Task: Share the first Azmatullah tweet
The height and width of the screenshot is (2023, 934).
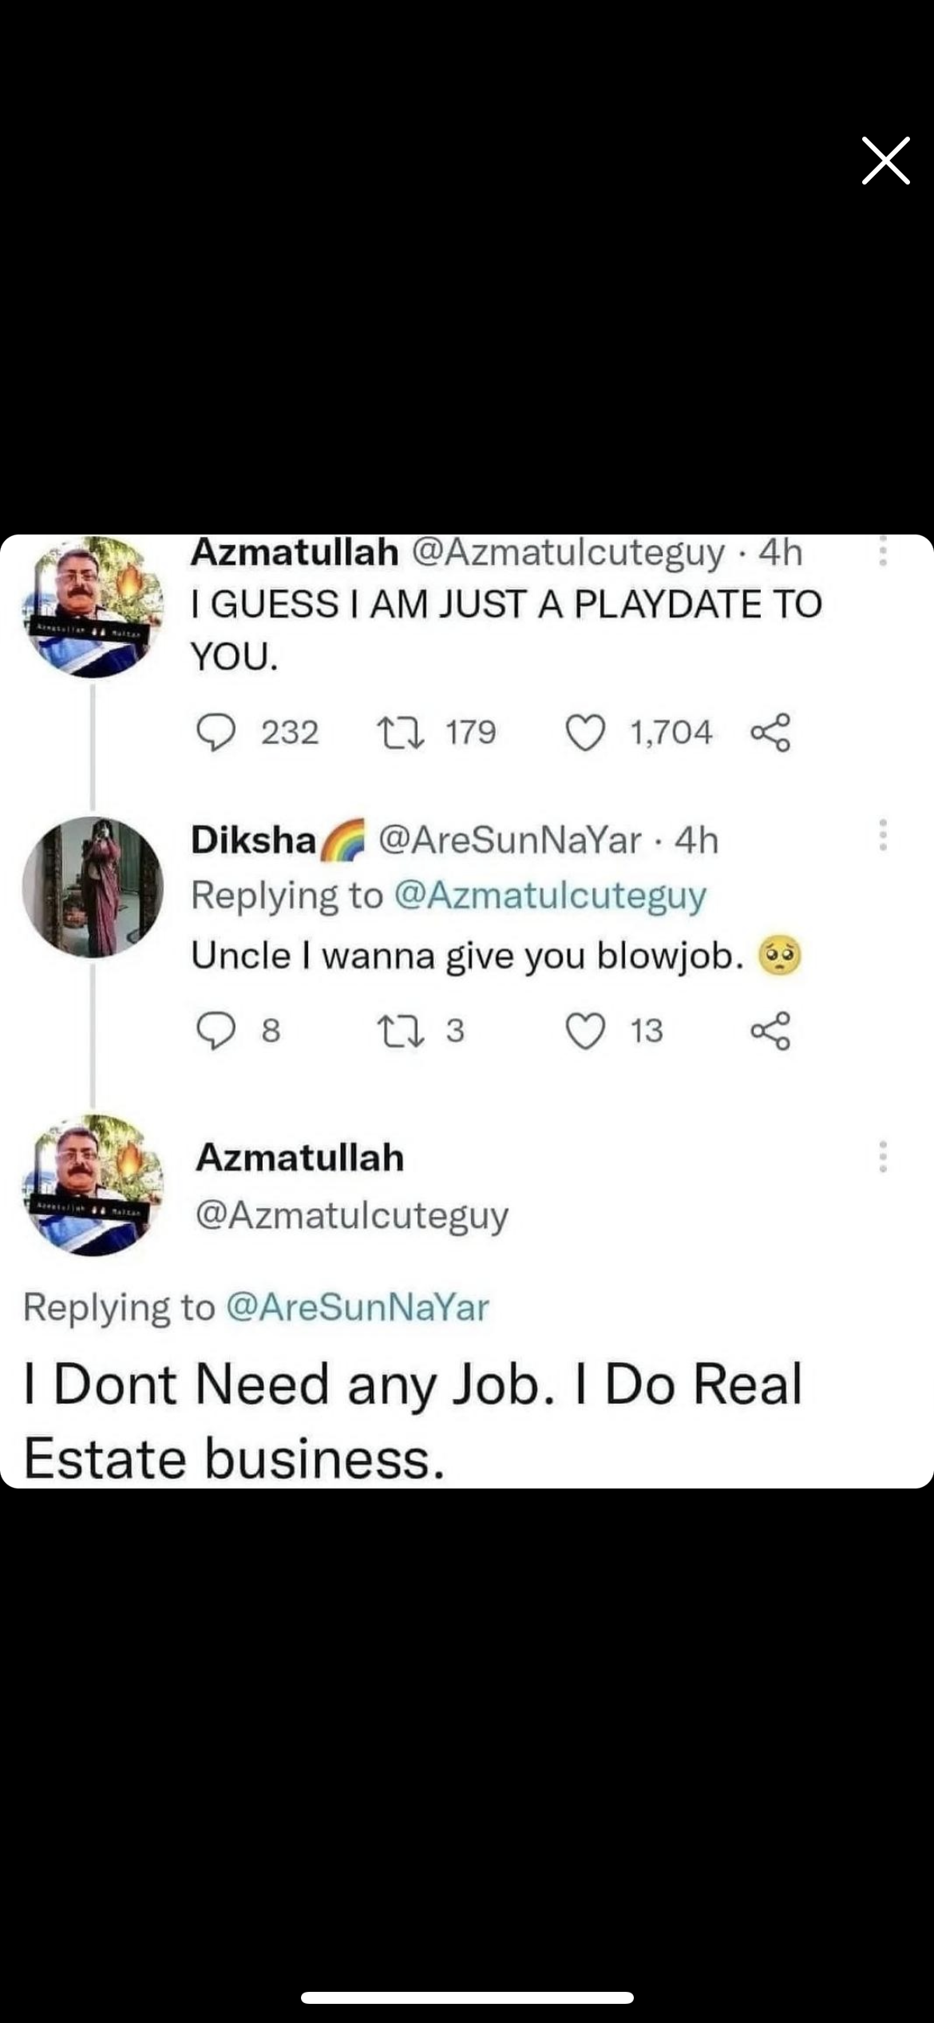Action: [x=770, y=732]
